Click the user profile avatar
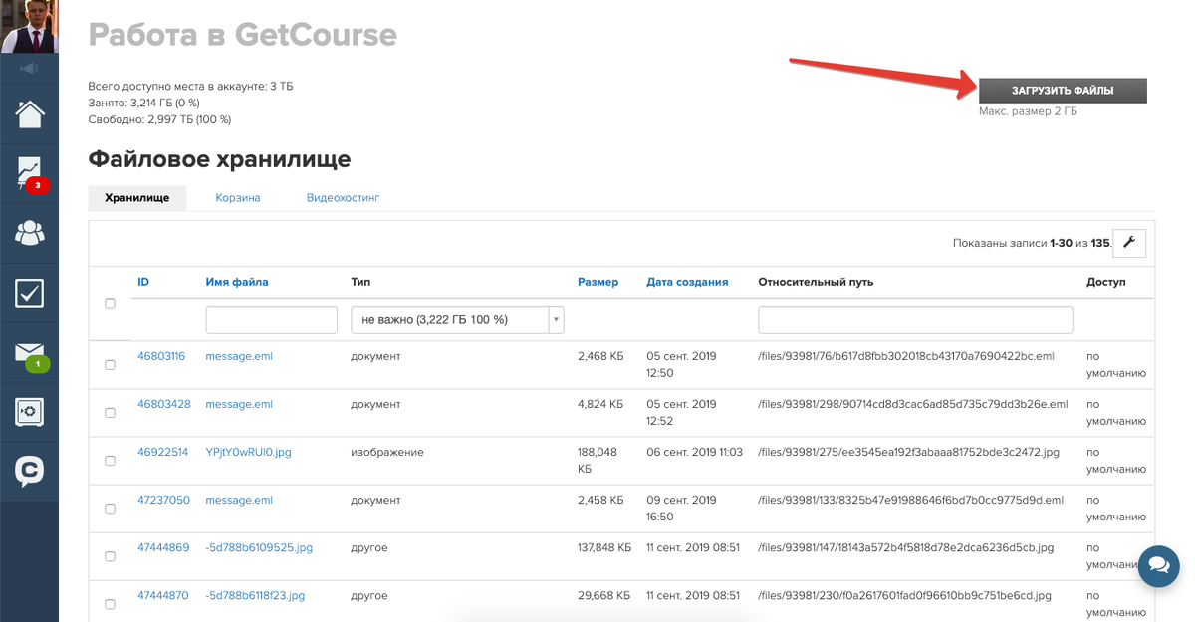The width and height of the screenshot is (1195, 622). coord(29,27)
